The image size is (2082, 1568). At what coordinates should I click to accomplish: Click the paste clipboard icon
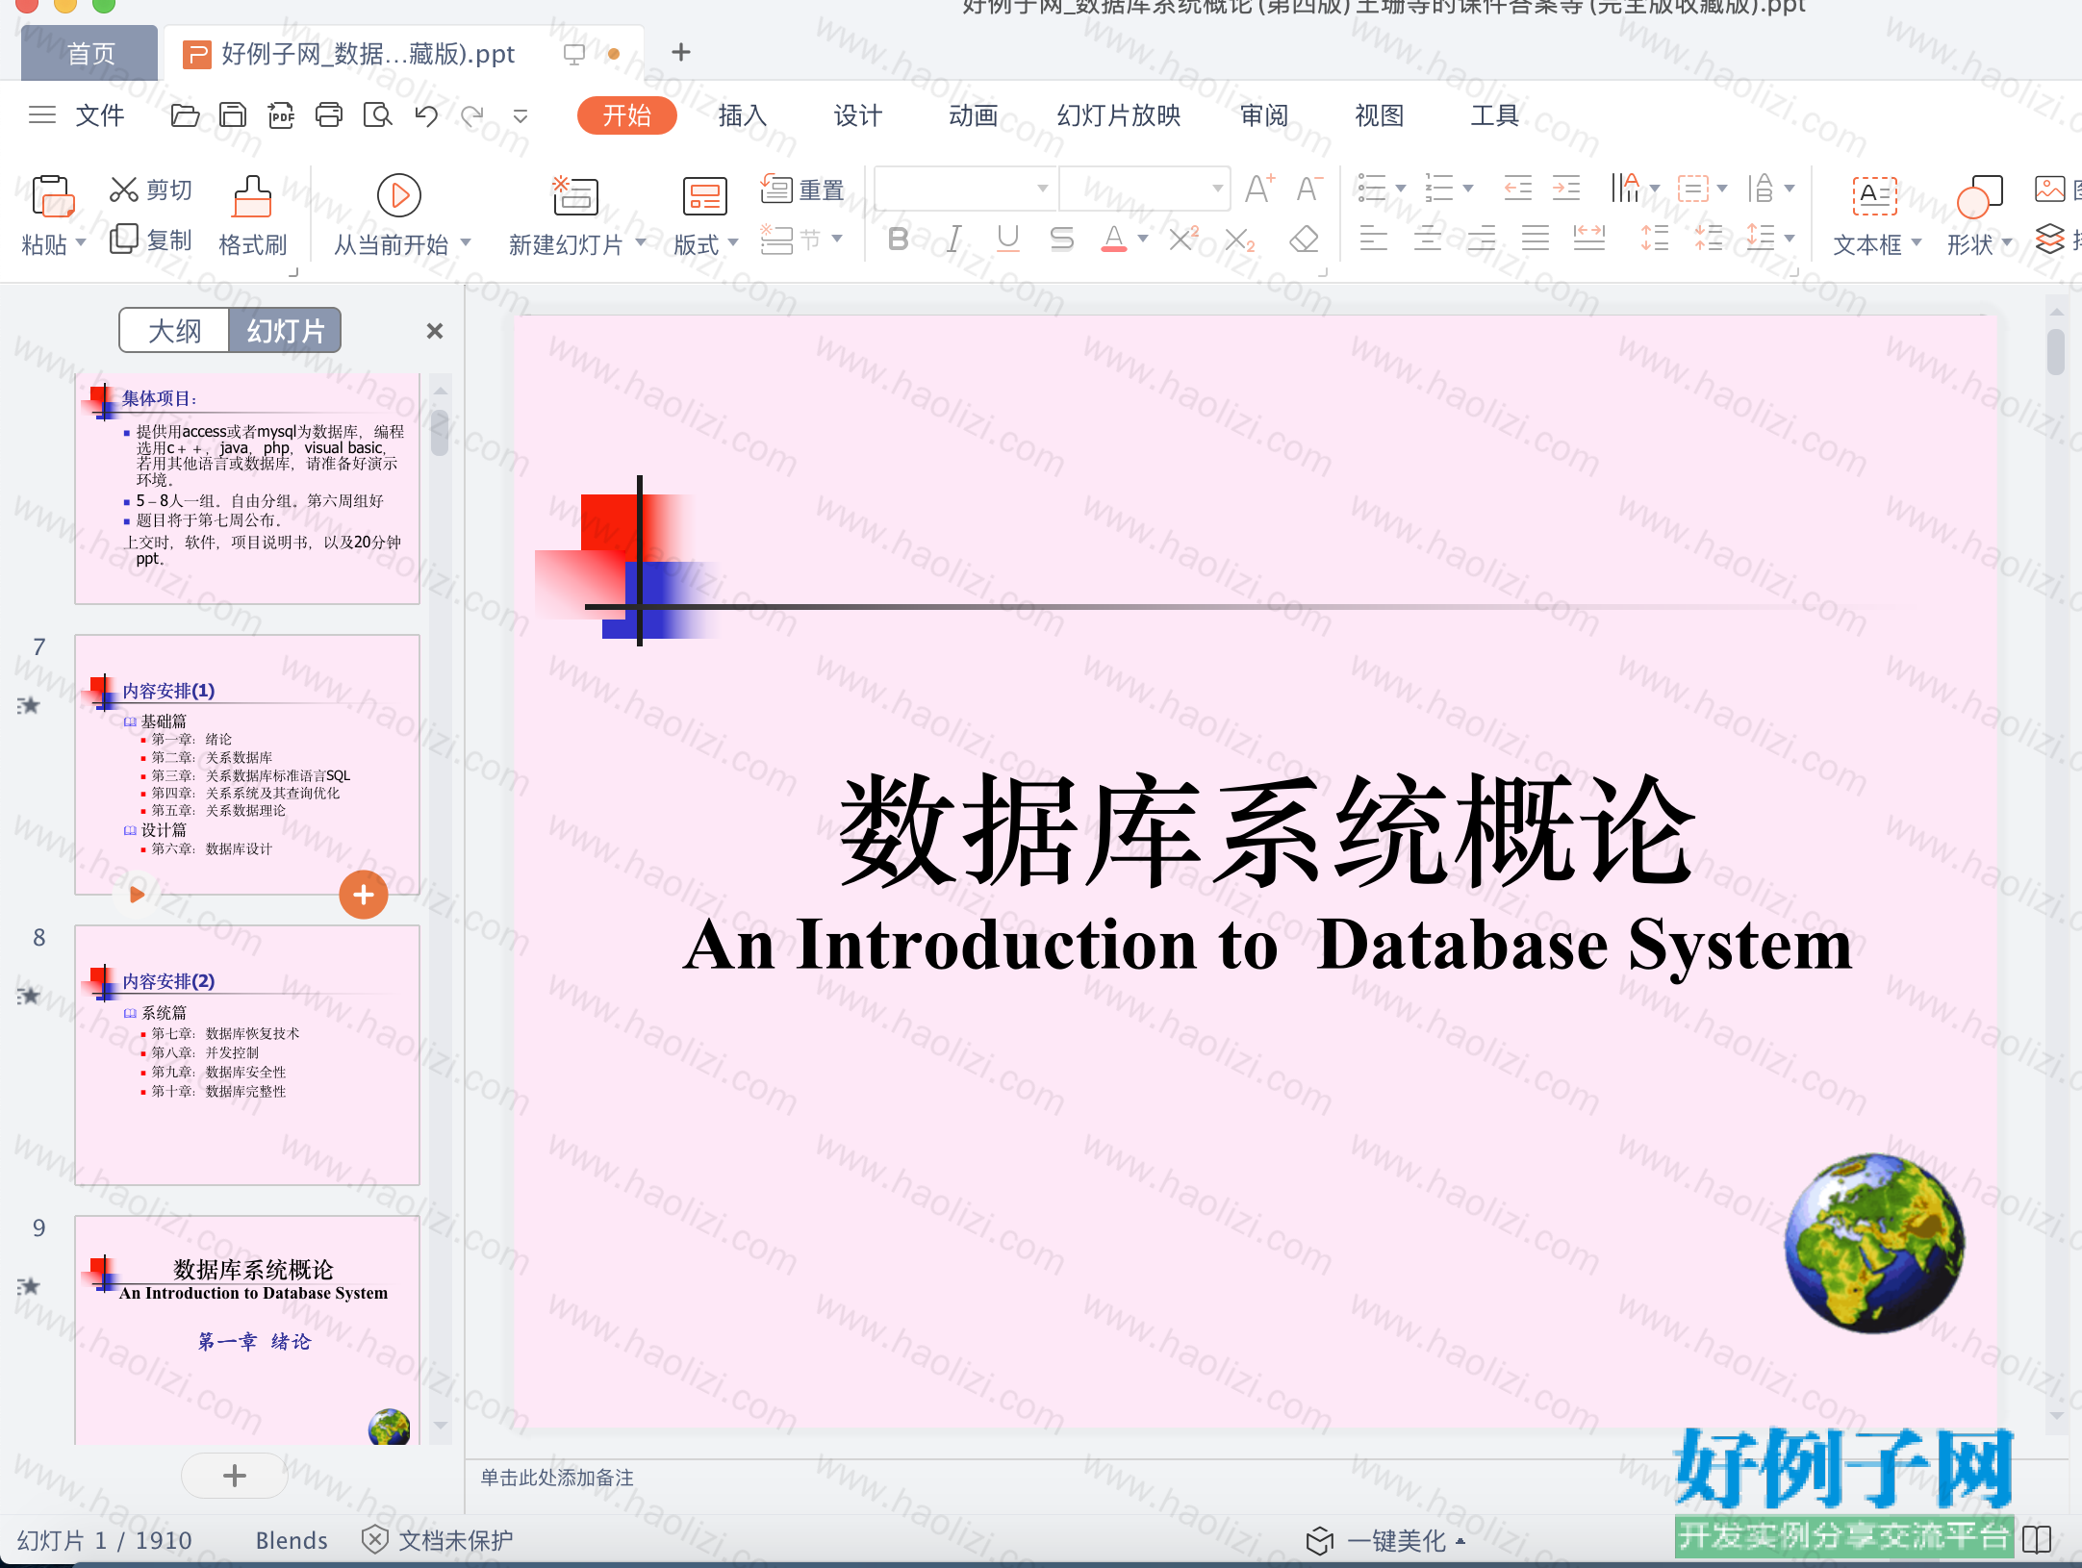[54, 196]
